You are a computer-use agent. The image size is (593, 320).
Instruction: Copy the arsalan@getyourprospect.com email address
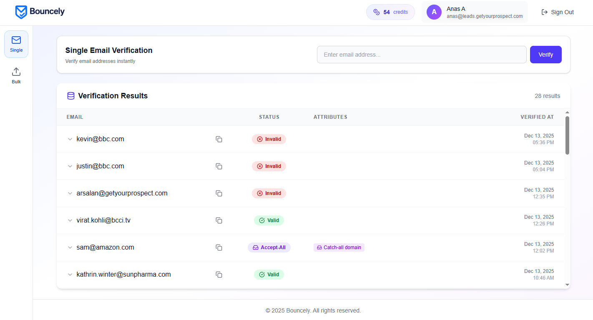pos(219,193)
